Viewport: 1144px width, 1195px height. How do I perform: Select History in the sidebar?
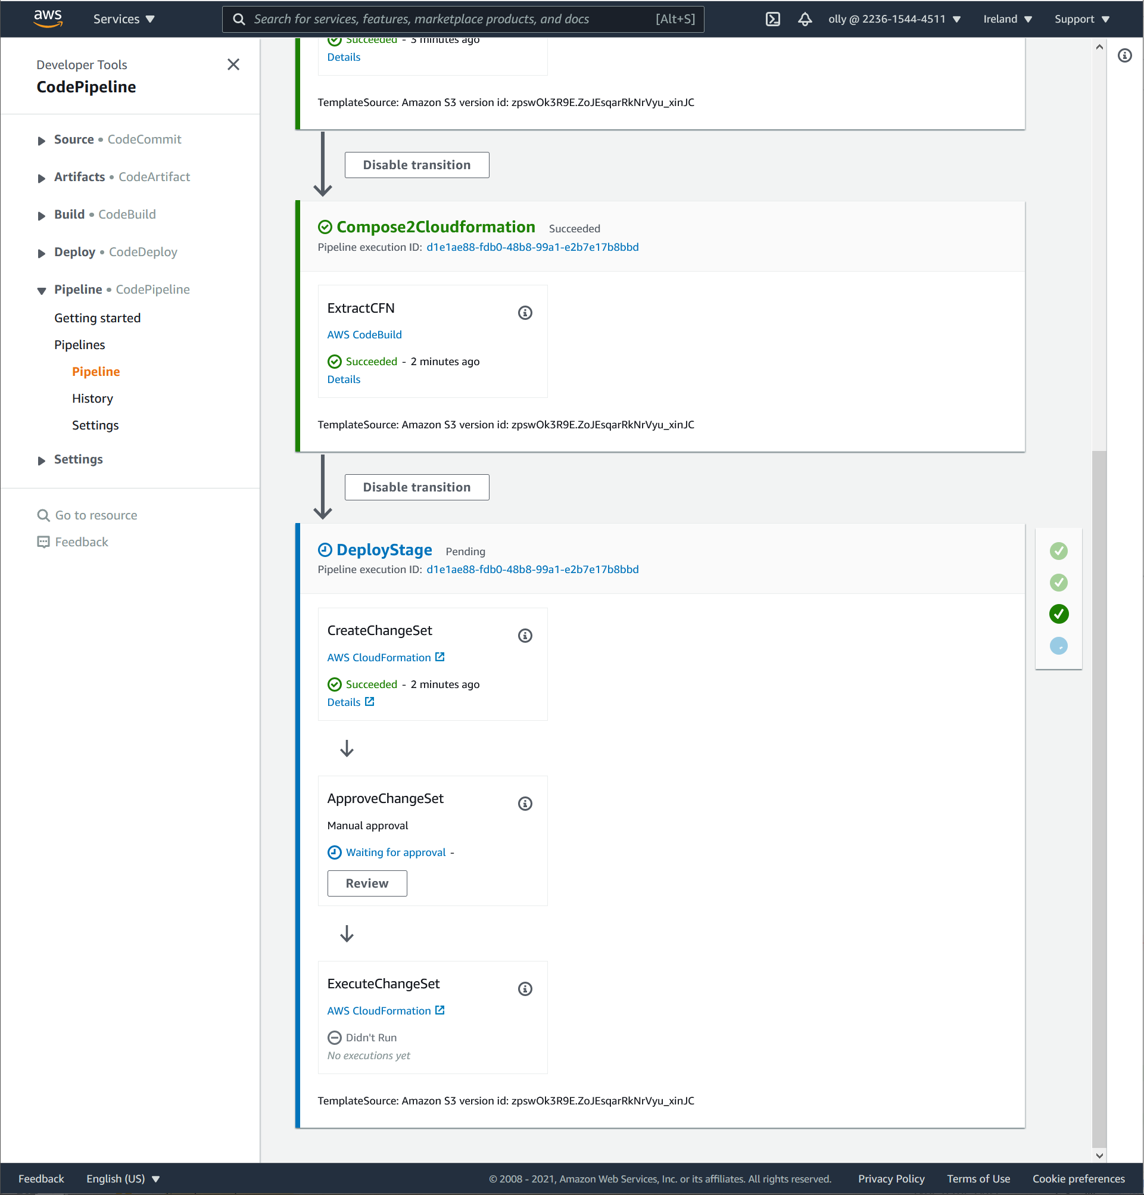tap(93, 398)
